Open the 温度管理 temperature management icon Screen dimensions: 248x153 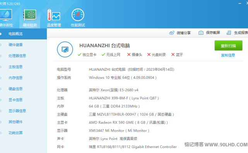coord(54,15)
